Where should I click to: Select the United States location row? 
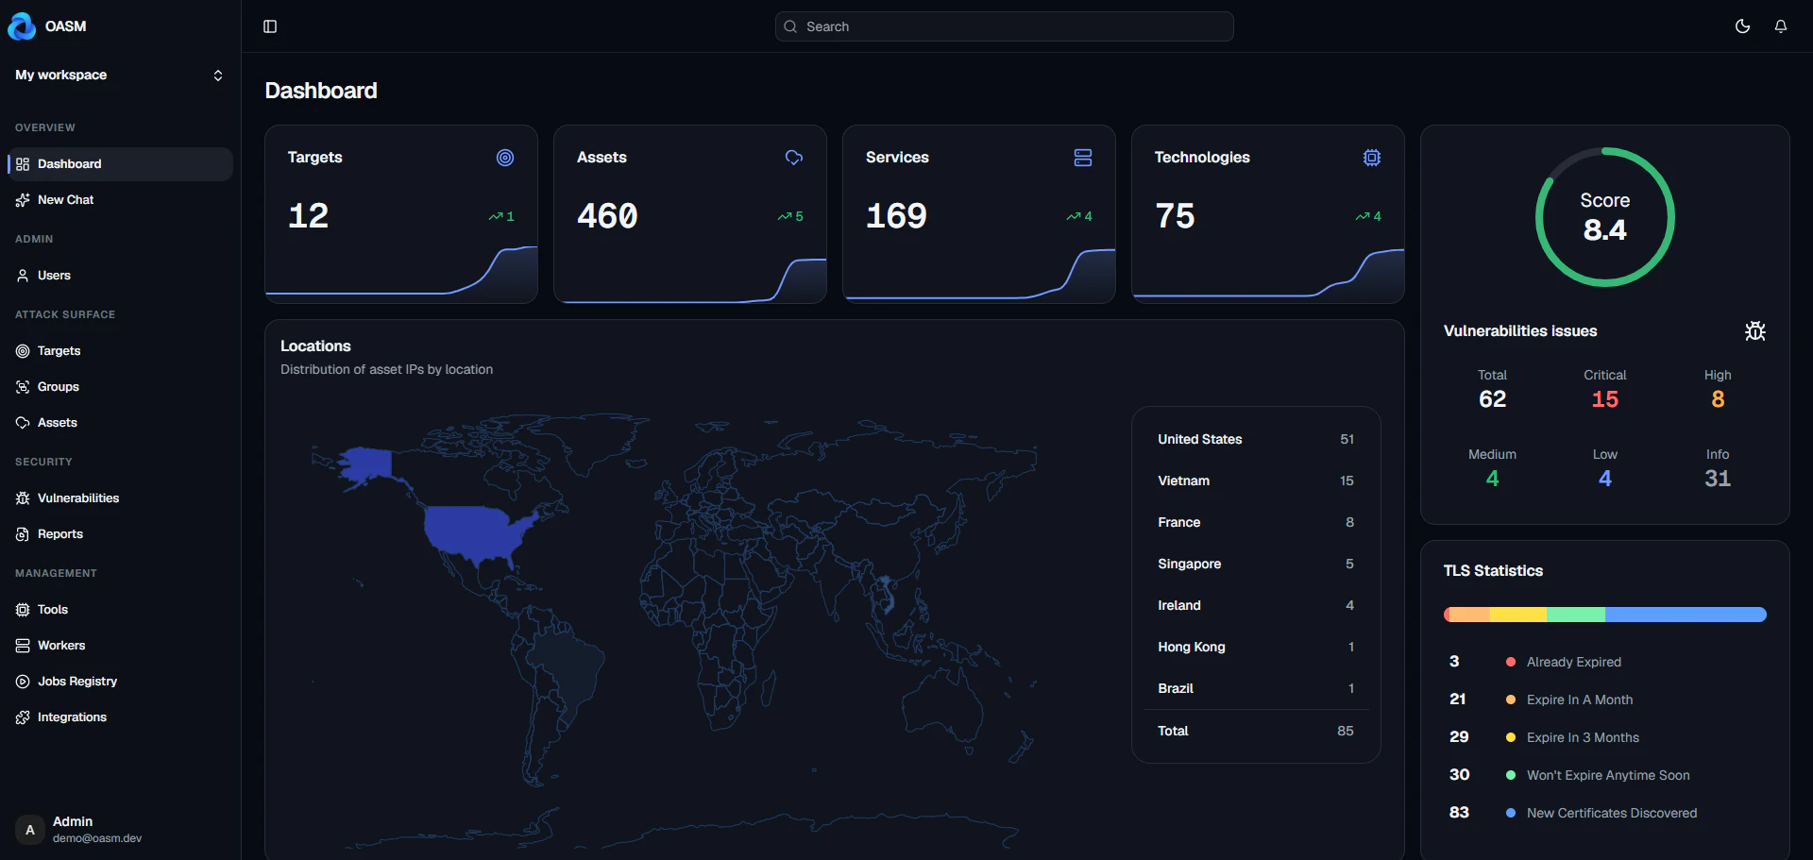click(1256, 440)
